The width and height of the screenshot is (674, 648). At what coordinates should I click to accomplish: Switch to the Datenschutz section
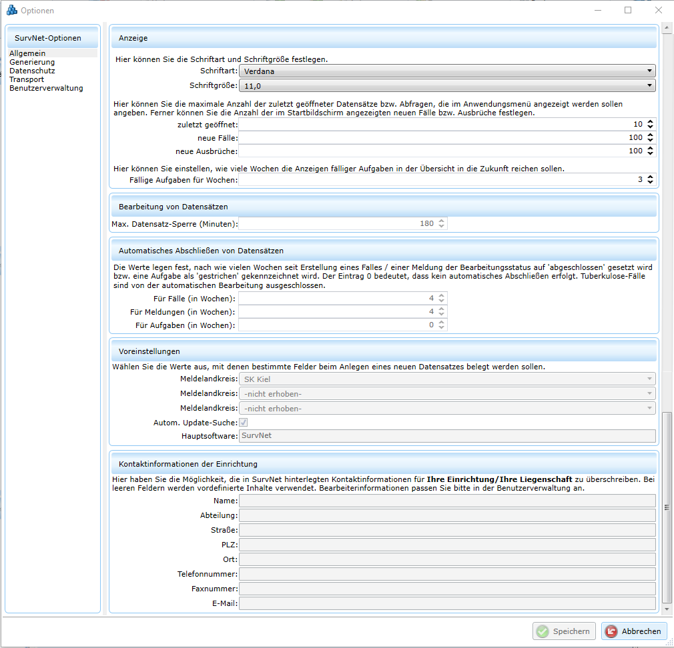[32, 71]
